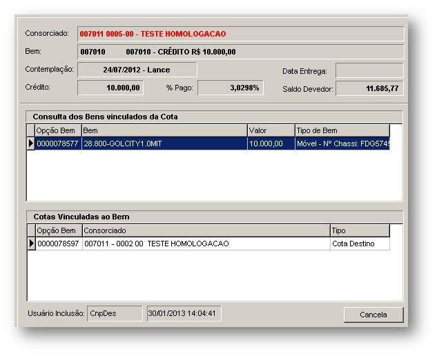Click the Tipo column header

coord(360,230)
